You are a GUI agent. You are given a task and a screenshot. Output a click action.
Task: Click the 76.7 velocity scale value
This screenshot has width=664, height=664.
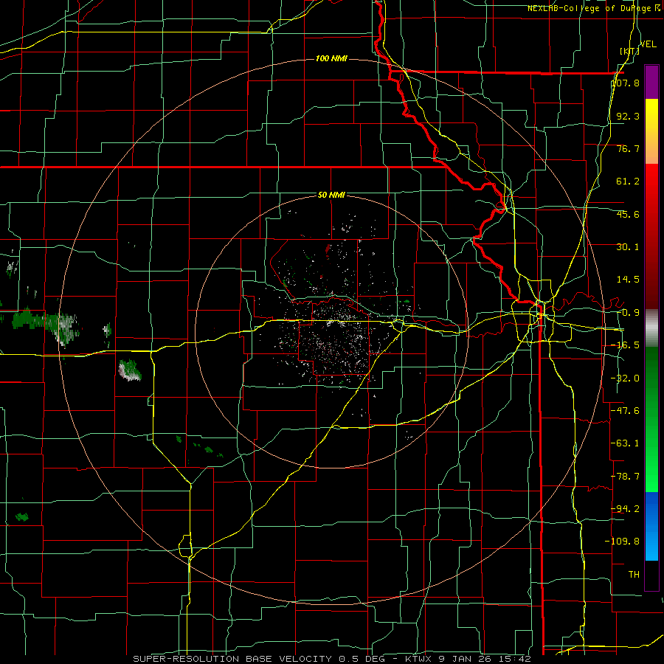point(628,148)
